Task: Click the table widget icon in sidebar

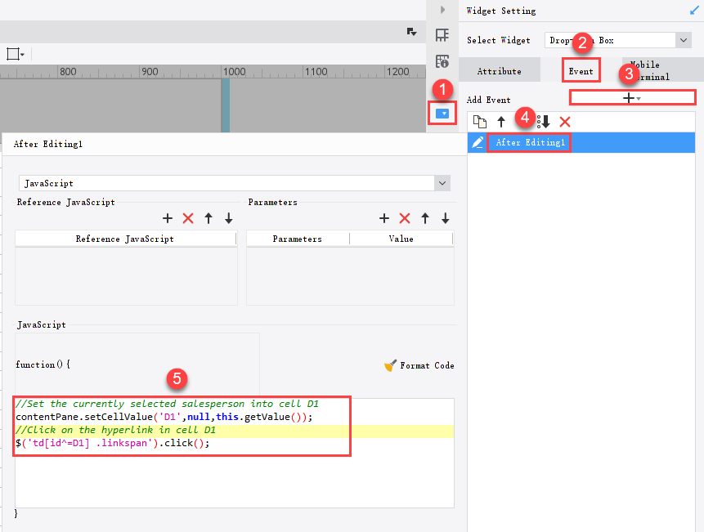Action: coord(442,35)
